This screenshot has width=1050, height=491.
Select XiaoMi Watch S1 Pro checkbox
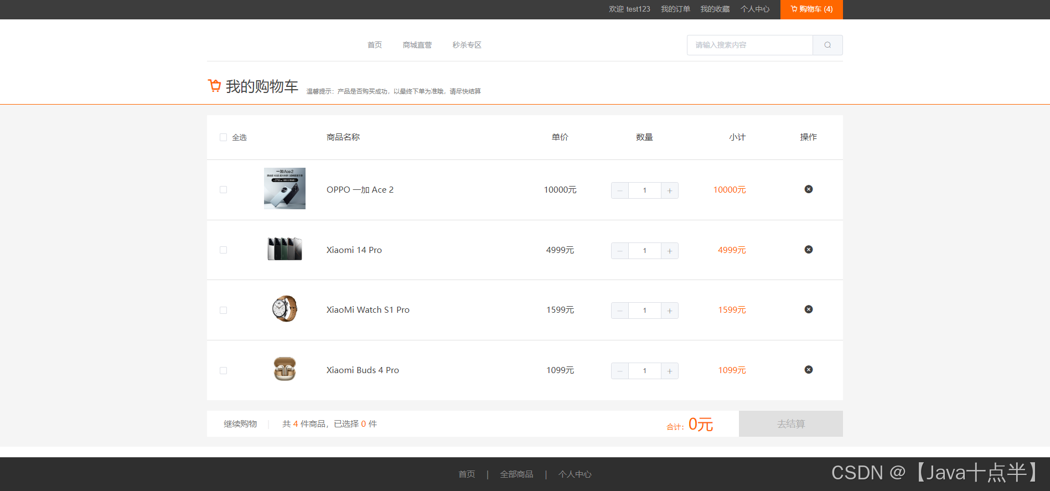(x=223, y=310)
